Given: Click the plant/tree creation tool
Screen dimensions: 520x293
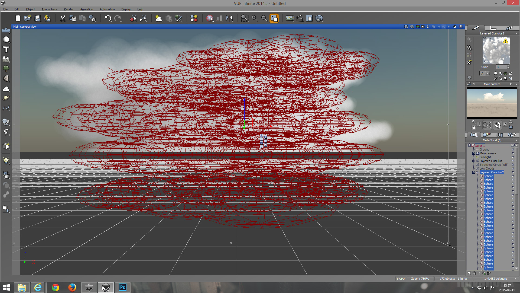Looking at the screenshot, I should click(6, 68).
